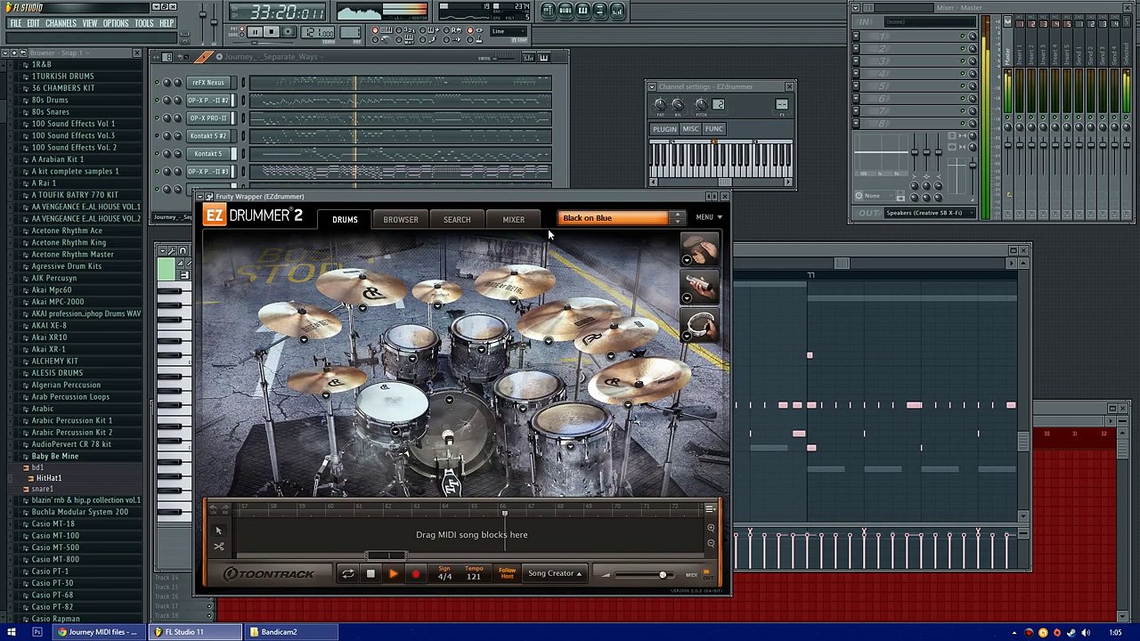
Task: Switch to the Search tab in EZdrummer
Action: pos(457,219)
